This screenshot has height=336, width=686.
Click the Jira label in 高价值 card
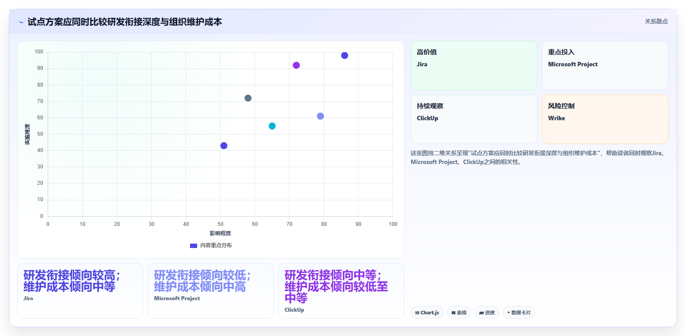click(x=422, y=64)
